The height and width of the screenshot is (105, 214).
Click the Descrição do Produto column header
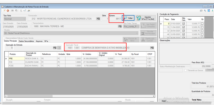[x=33, y=54]
